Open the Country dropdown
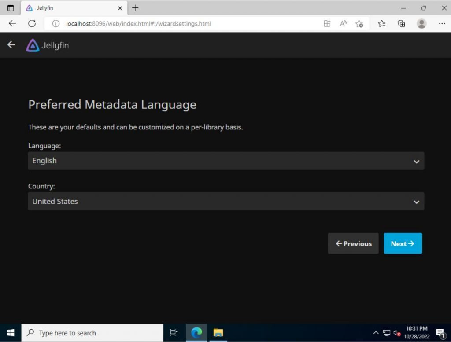Viewport: 451px width, 342px height. (x=226, y=201)
